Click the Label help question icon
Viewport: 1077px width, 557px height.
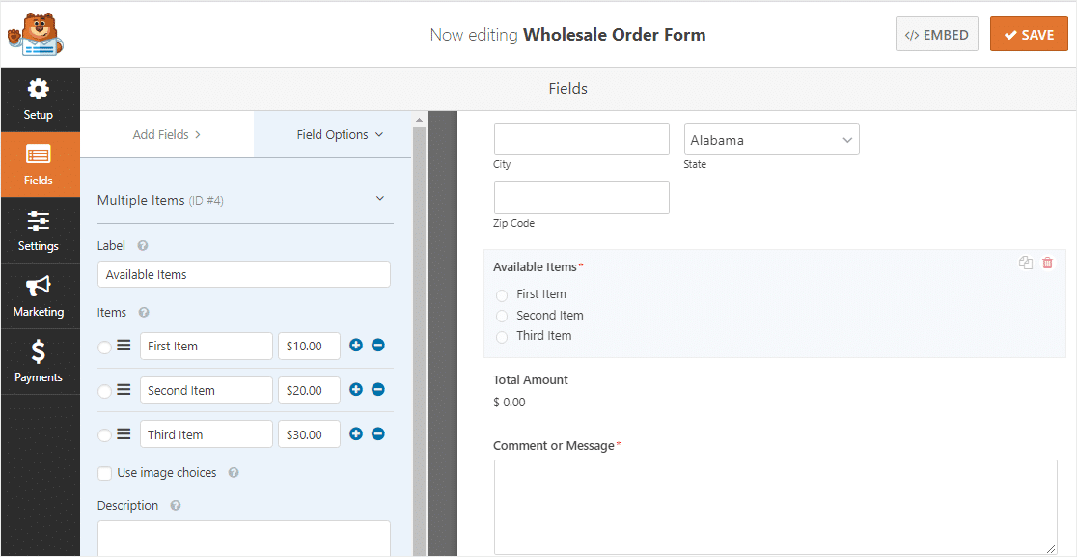point(143,246)
